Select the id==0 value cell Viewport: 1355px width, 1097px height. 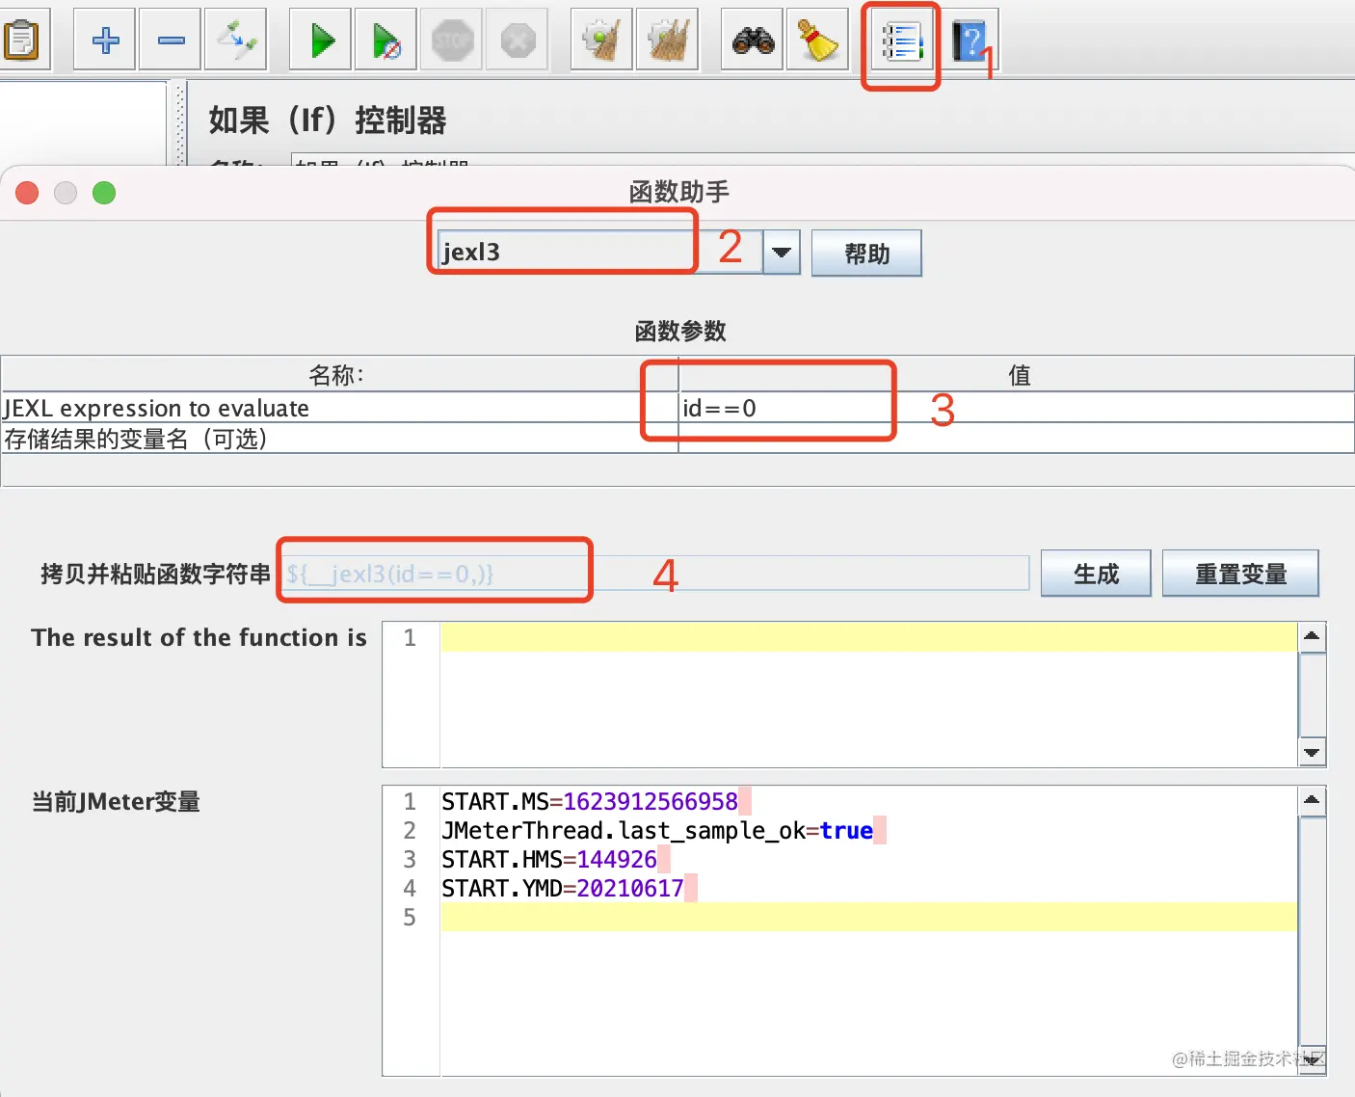click(x=1017, y=408)
